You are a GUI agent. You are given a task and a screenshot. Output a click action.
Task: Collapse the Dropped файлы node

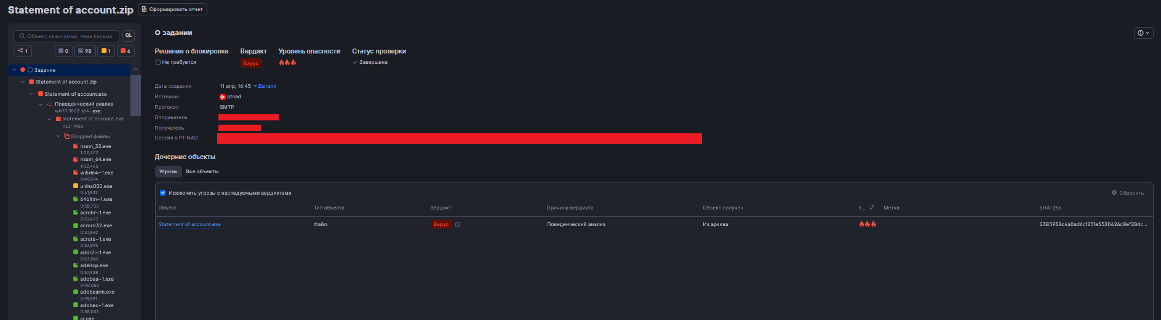tap(58, 136)
